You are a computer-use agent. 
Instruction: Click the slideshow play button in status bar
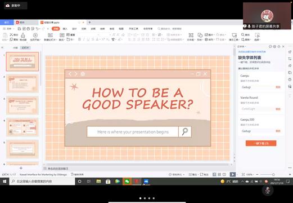click(x=232, y=174)
